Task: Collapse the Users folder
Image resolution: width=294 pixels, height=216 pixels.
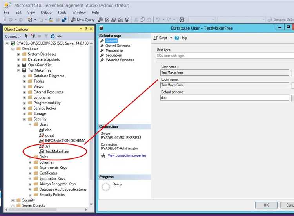Action: [x=30, y=124]
